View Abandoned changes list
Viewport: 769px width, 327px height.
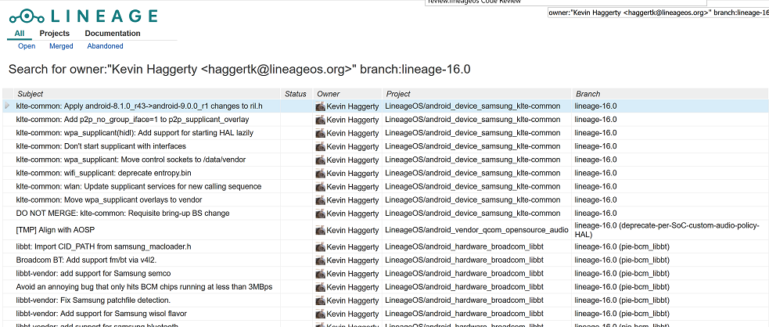click(105, 46)
